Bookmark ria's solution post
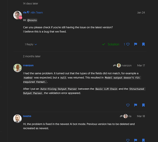The image size is (158, 142). point(143,44)
